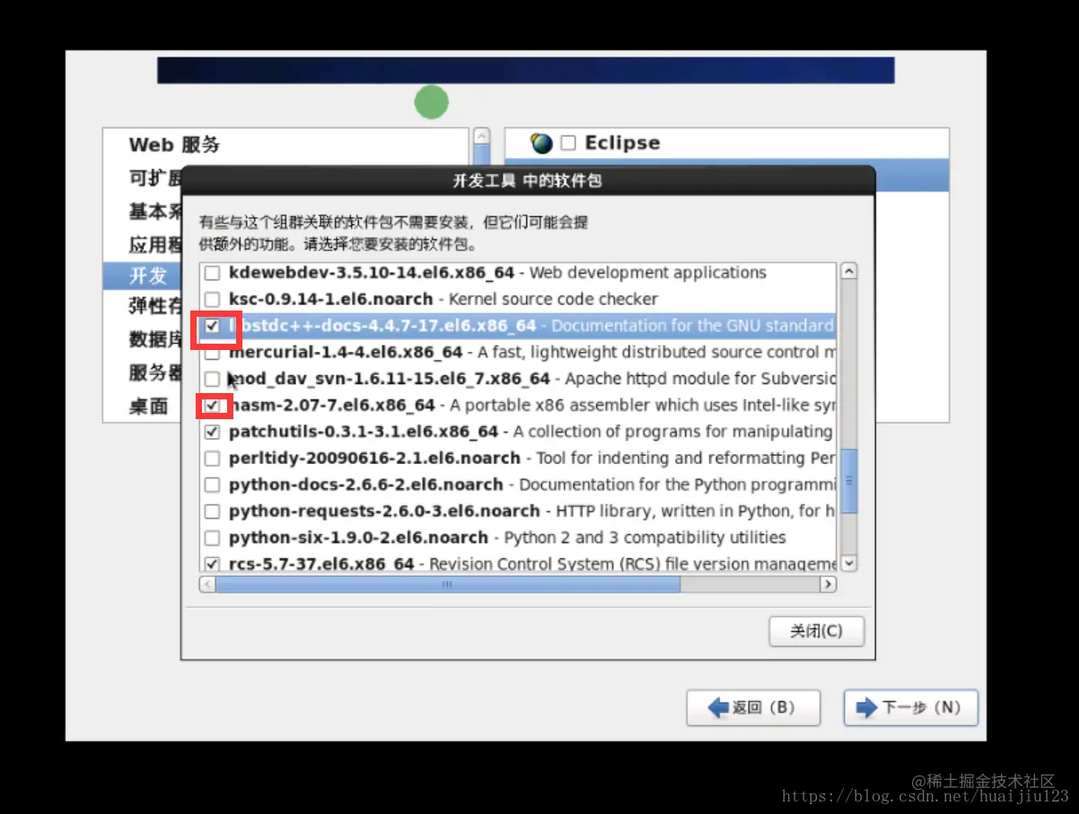
Task: Toggle the Eclipse group checkbox
Action: [568, 143]
